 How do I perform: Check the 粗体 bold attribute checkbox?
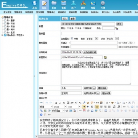tap(68, 28)
